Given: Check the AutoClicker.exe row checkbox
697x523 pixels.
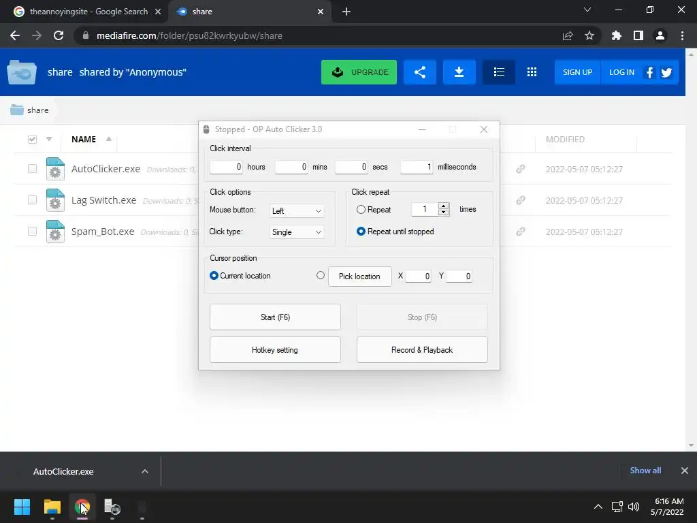Looking at the screenshot, I should click(32, 169).
